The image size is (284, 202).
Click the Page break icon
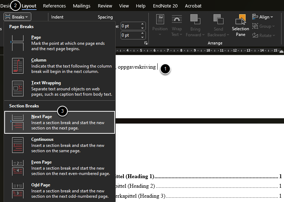pyautogui.click(x=17, y=43)
